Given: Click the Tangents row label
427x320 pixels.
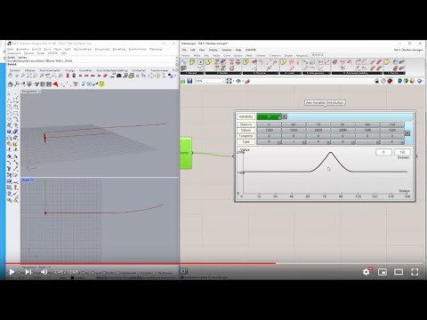Looking at the screenshot, I should [246, 136].
